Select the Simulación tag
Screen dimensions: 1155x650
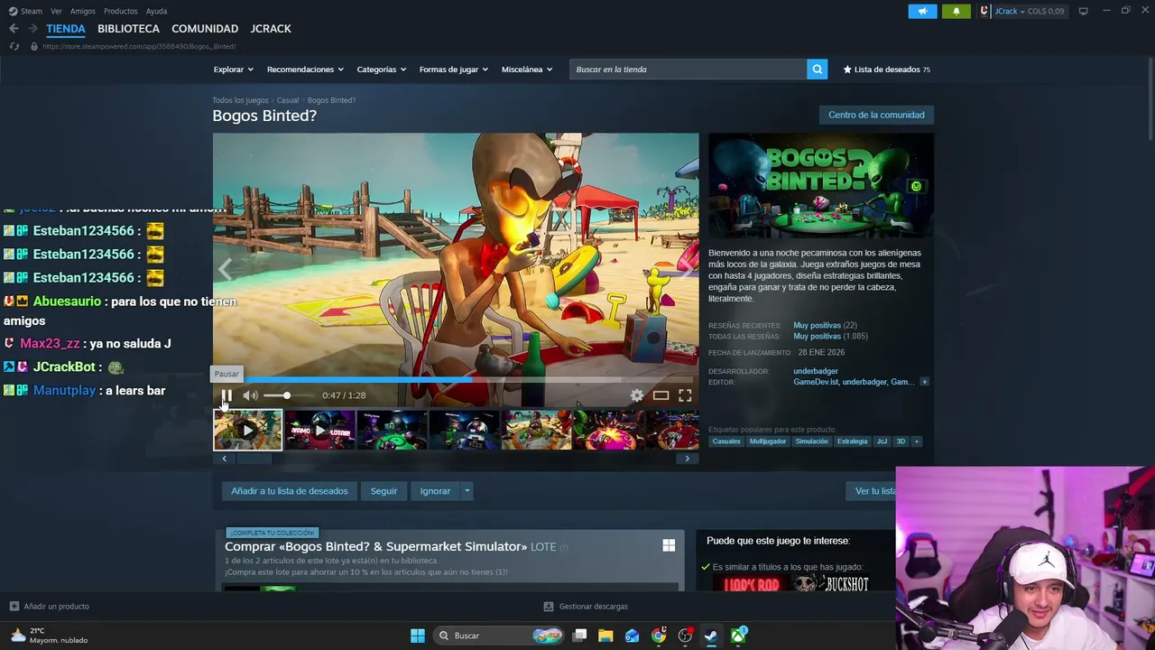811,441
